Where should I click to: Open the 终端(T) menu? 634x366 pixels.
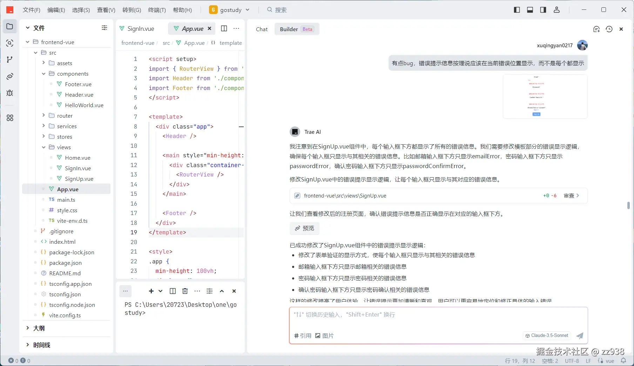(x=157, y=10)
